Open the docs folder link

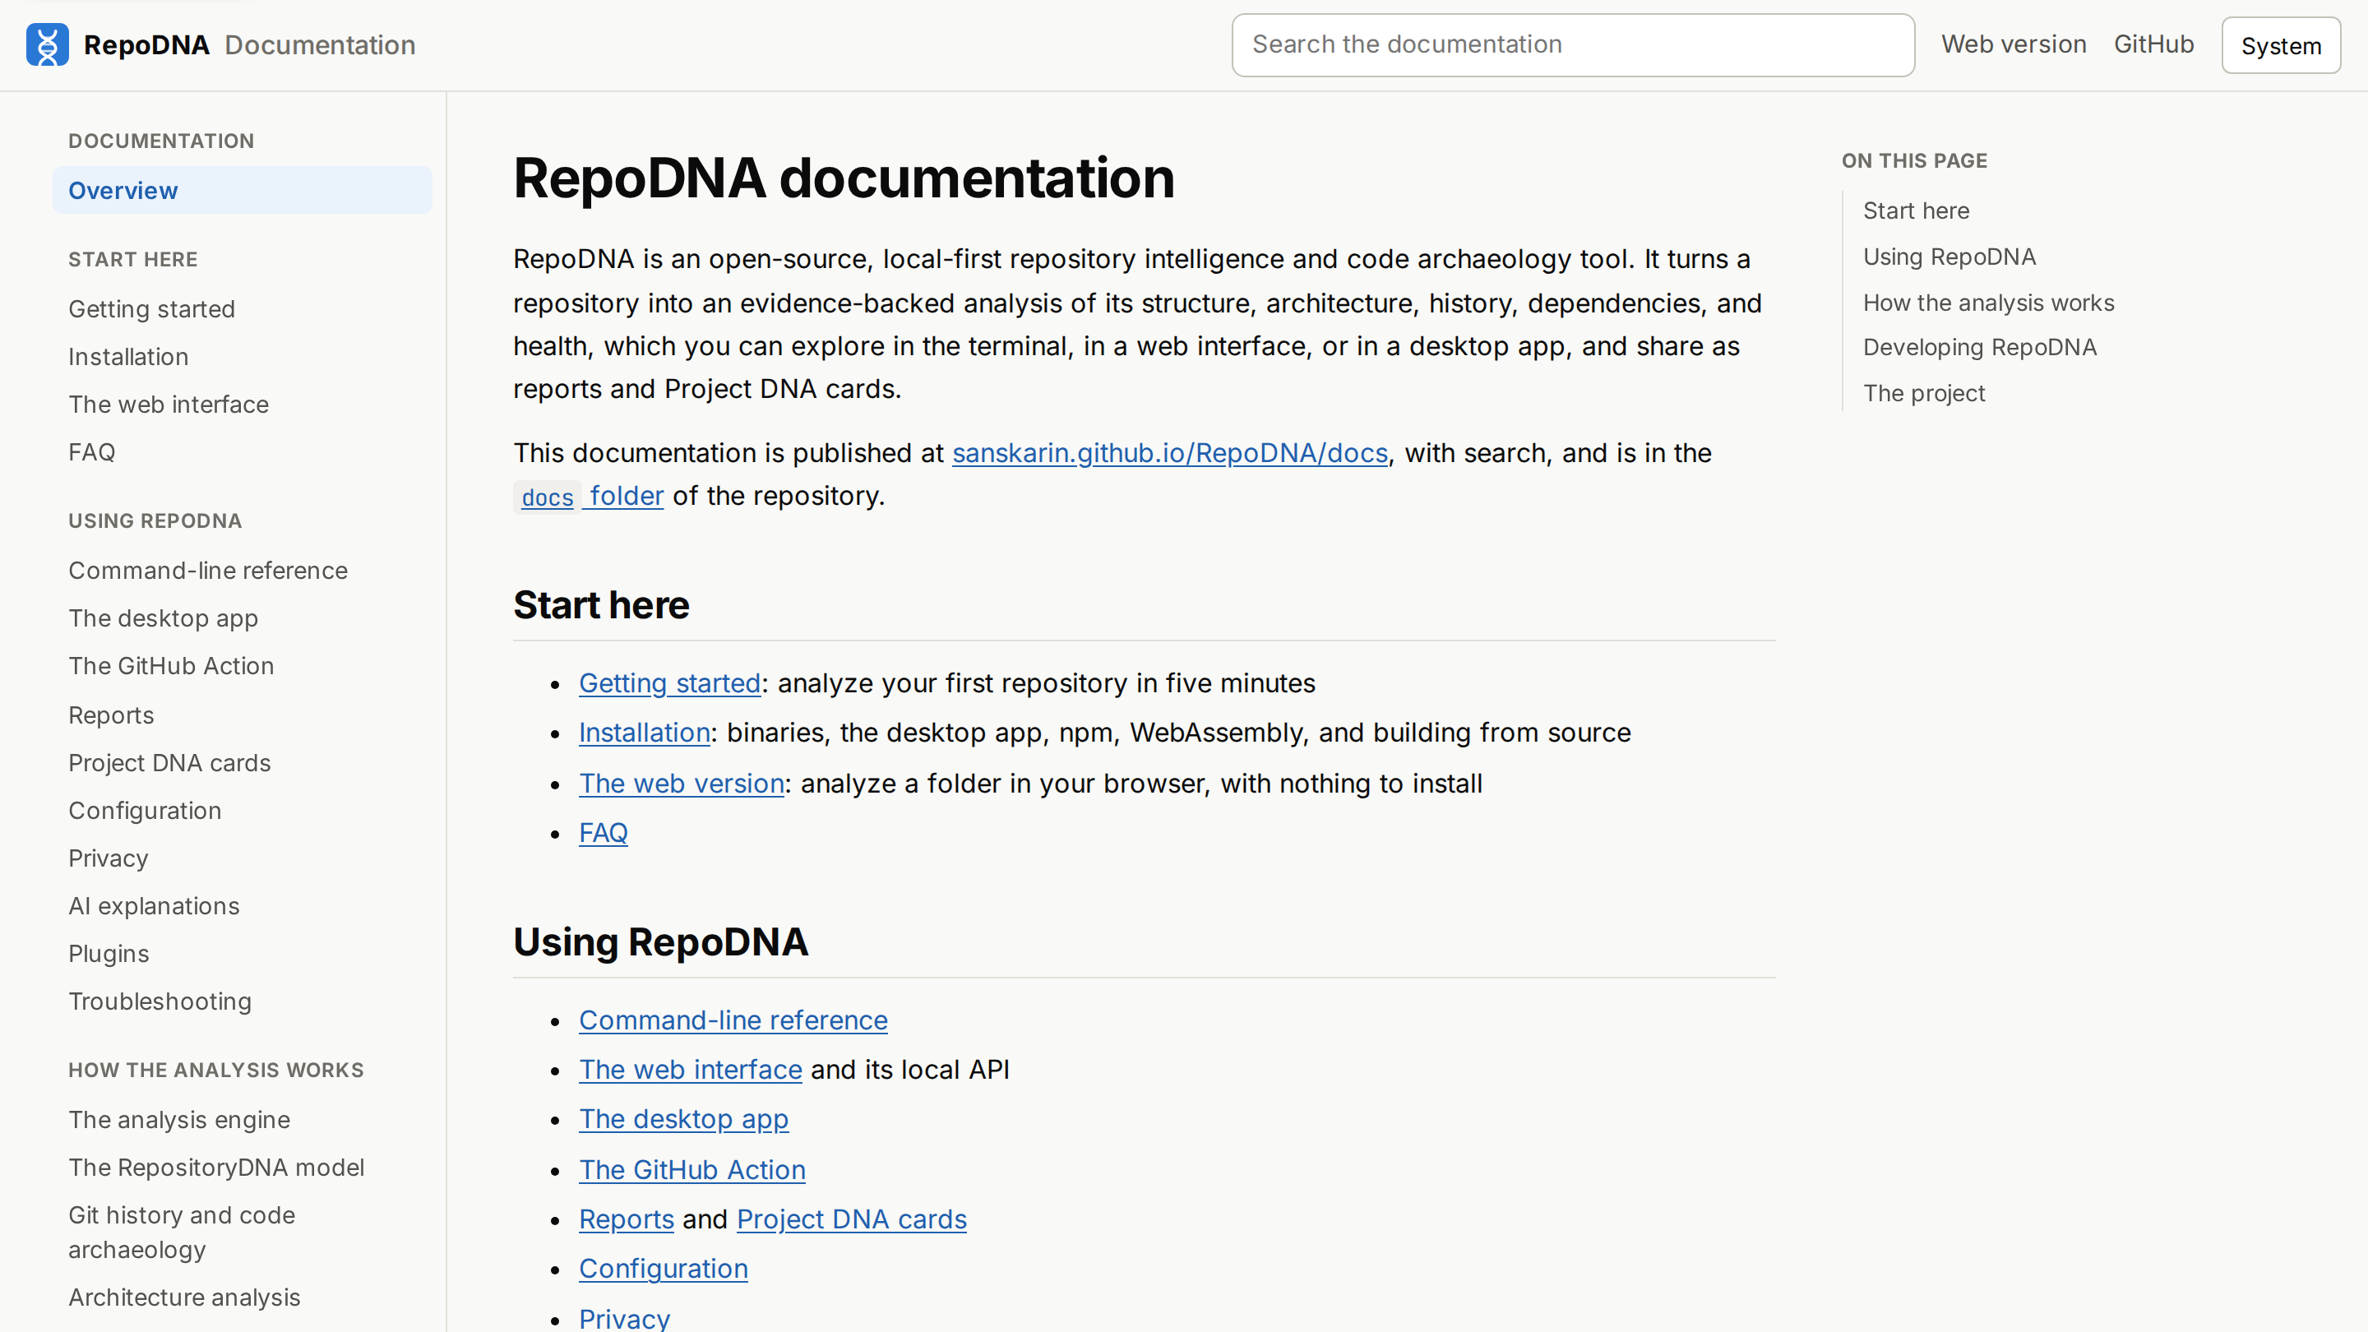point(589,497)
